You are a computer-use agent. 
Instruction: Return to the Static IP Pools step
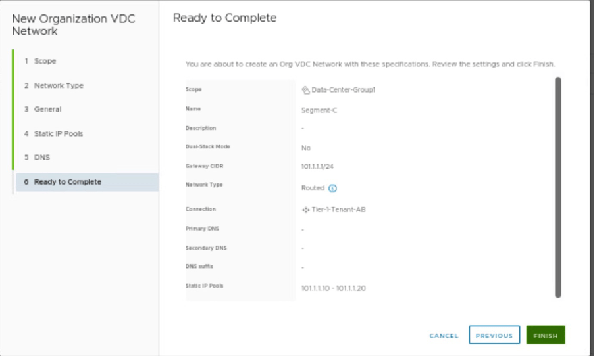pyautogui.click(x=58, y=133)
